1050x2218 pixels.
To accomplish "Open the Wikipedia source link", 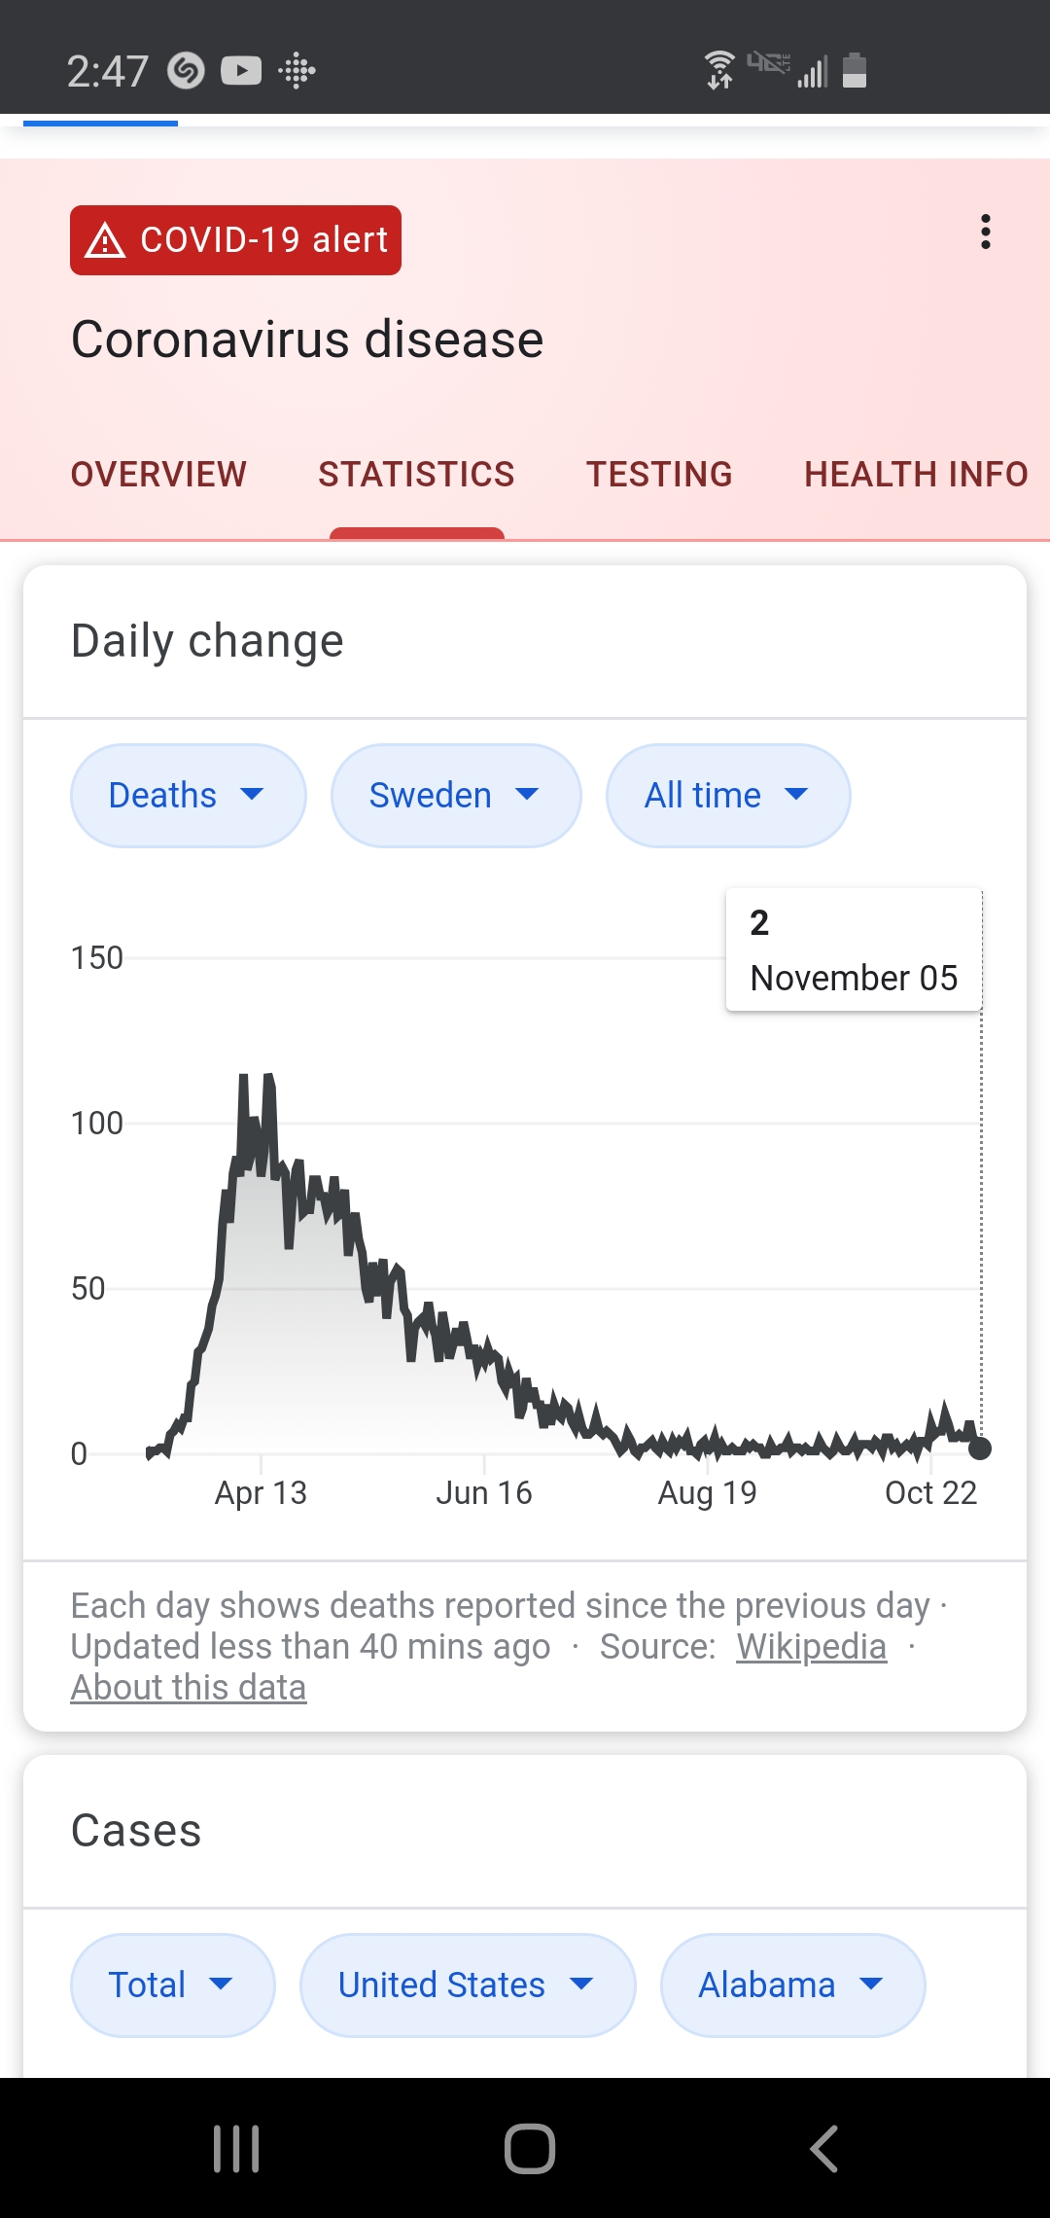I will 812,1647.
